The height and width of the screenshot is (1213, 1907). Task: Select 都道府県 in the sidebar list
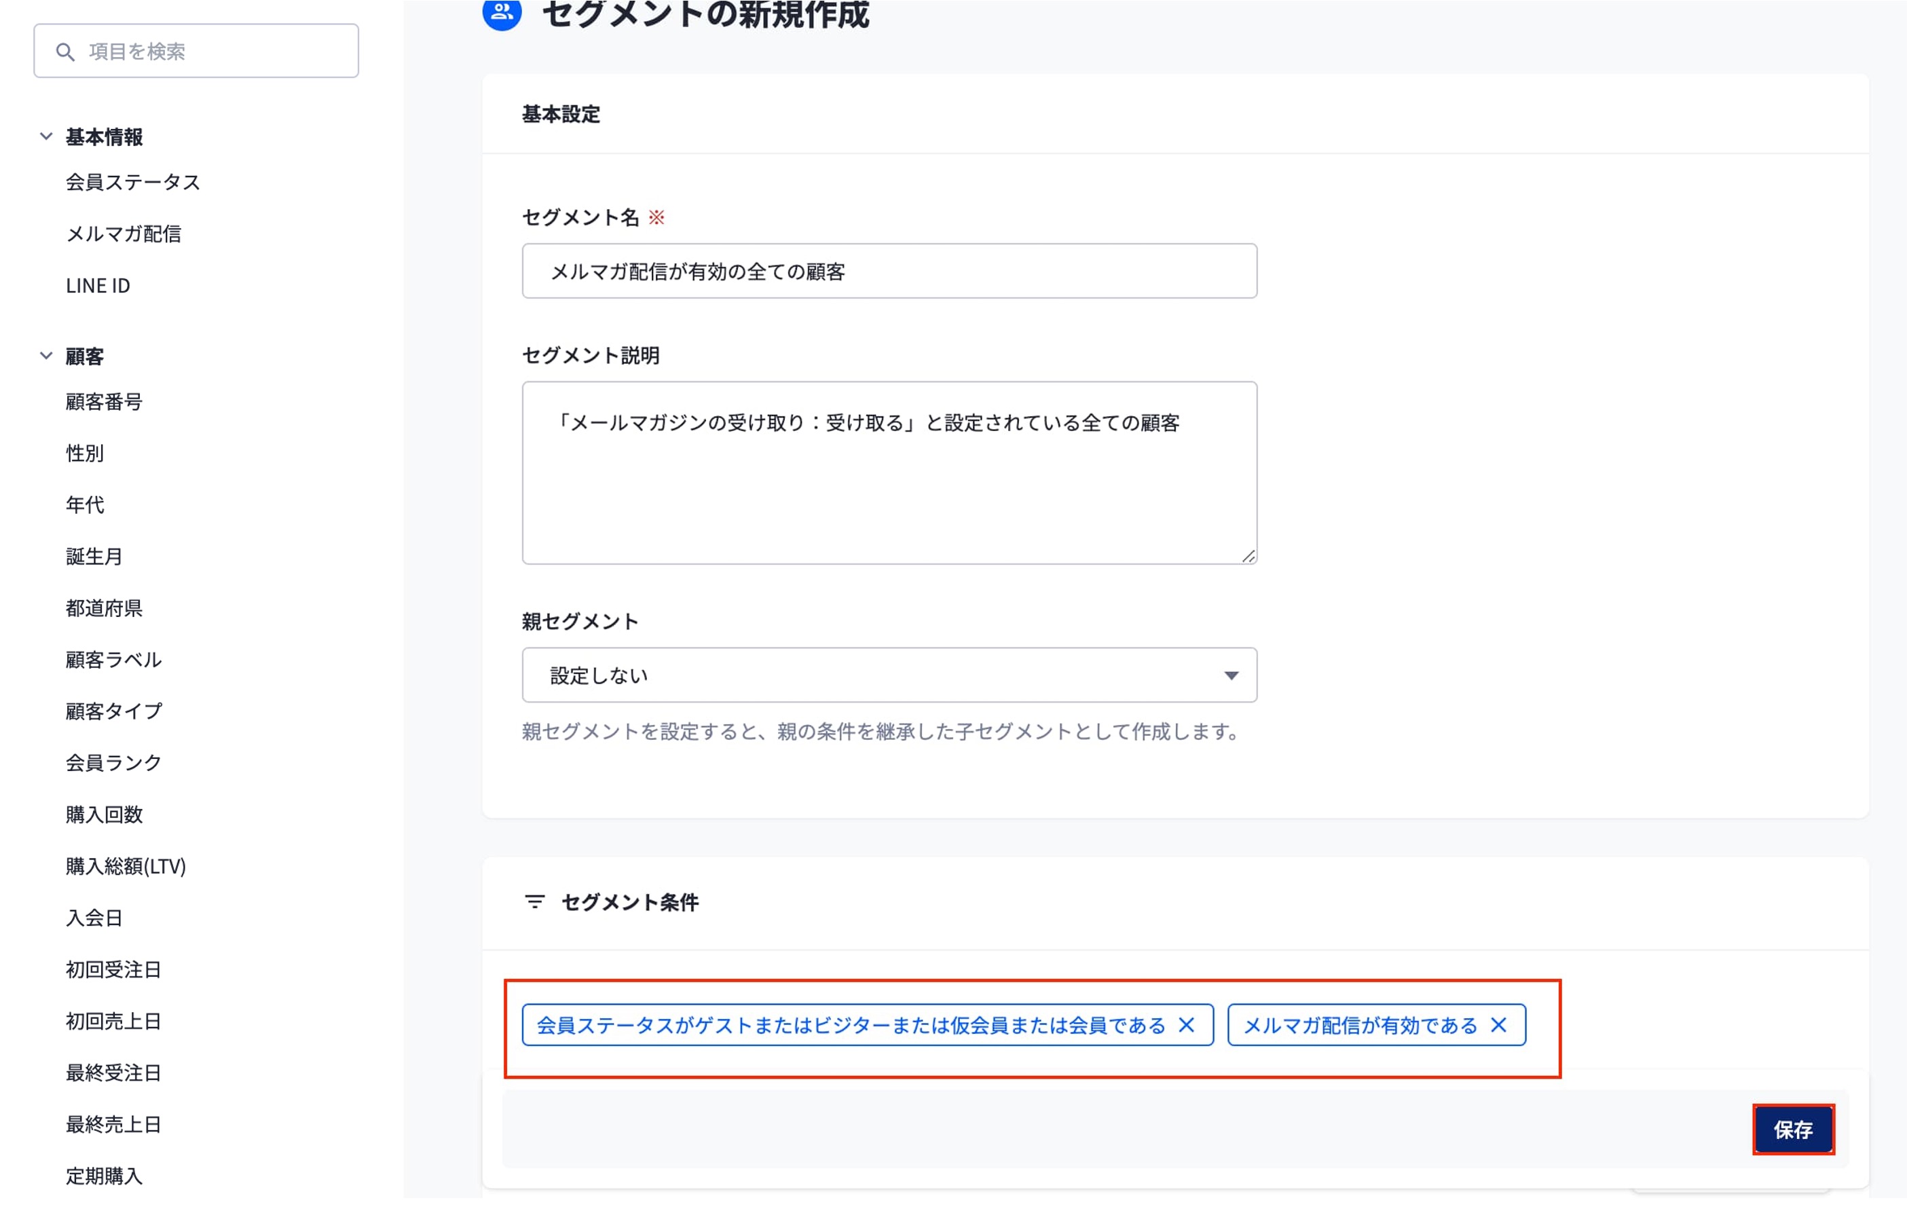coord(104,608)
